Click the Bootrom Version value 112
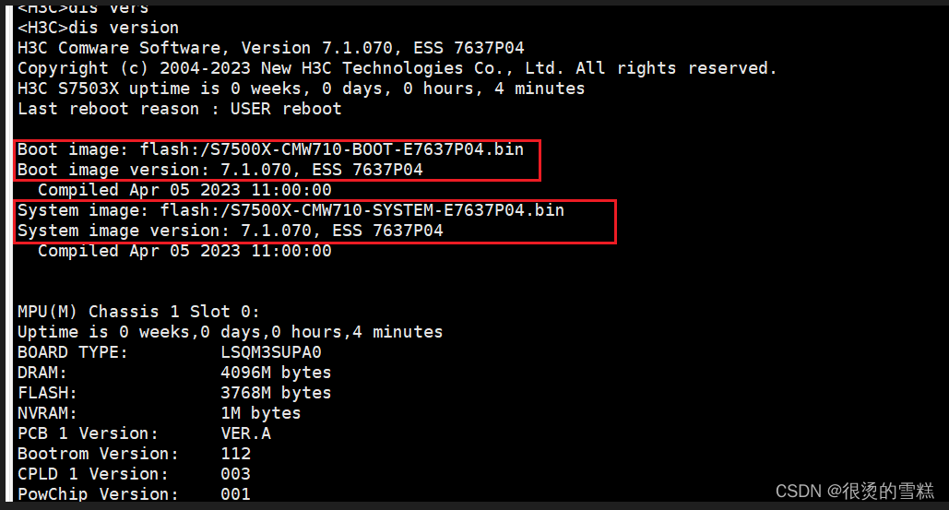 click(x=235, y=454)
